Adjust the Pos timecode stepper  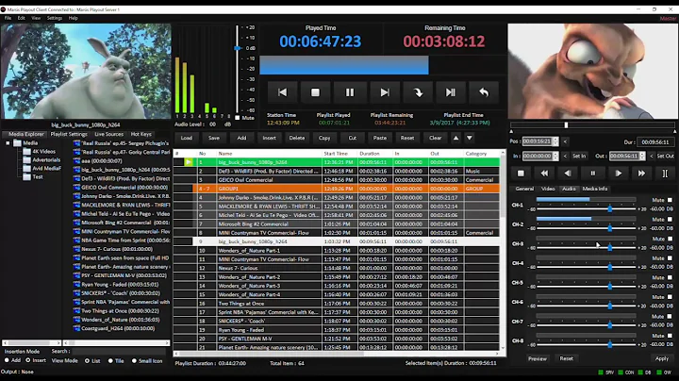pos(555,141)
